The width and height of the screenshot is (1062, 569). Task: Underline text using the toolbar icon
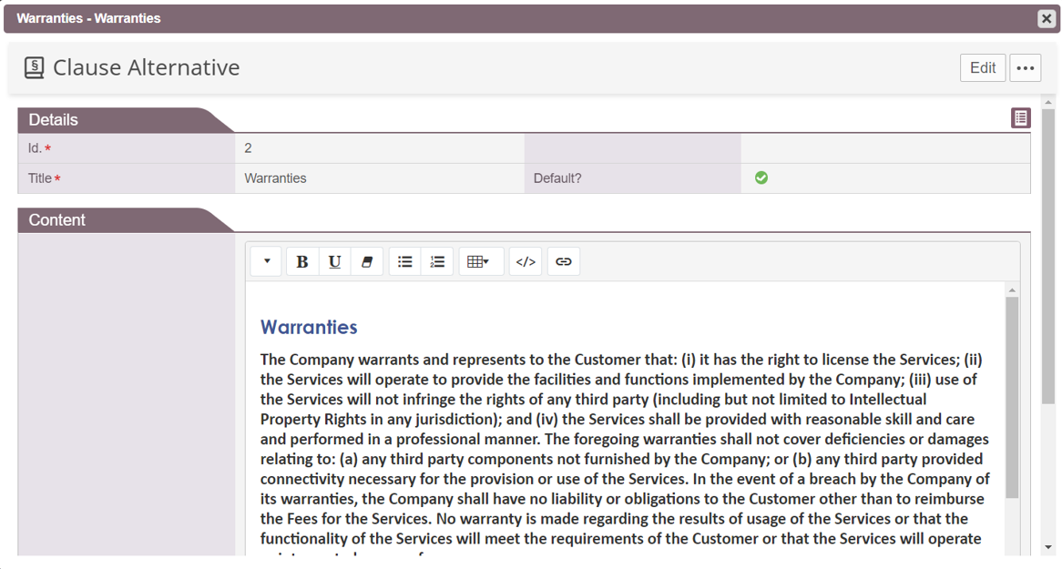pos(334,261)
